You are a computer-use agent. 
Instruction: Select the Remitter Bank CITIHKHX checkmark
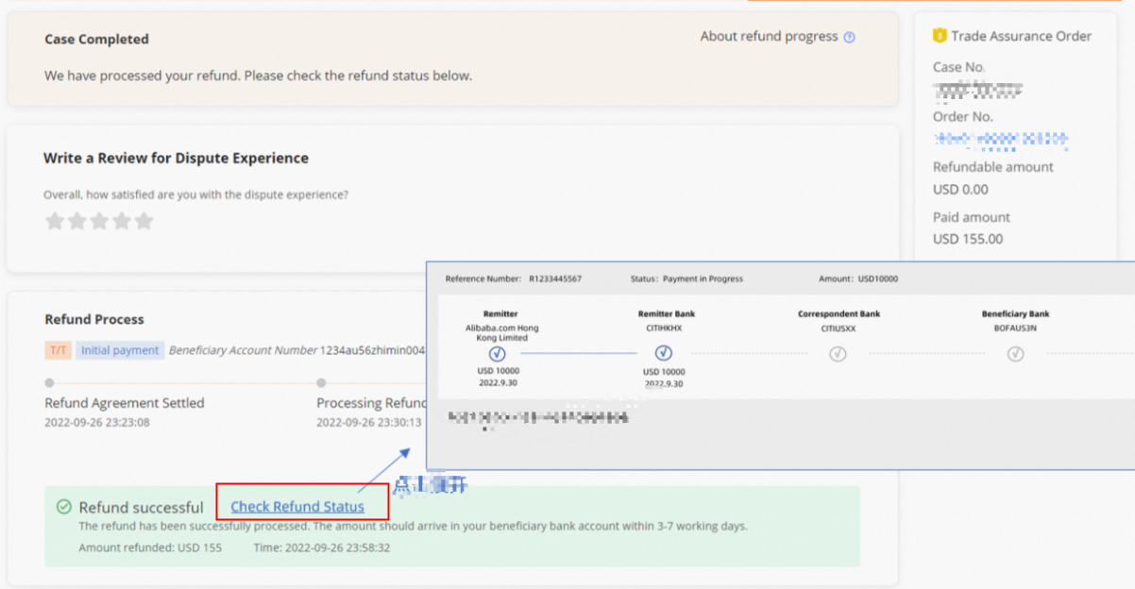point(663,353)
